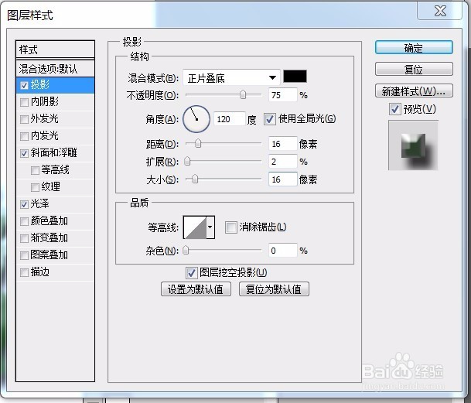Enable the 颜色叠加 color overlay checkbox
The image size is (471, 403).
[x=24, y=222]
